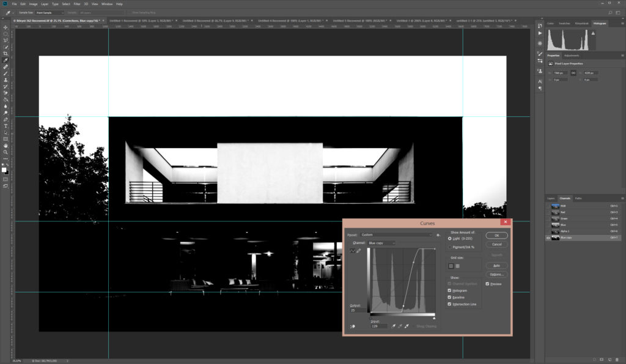Select the Elliptical Marquee tool

click(x=6, y=34)
